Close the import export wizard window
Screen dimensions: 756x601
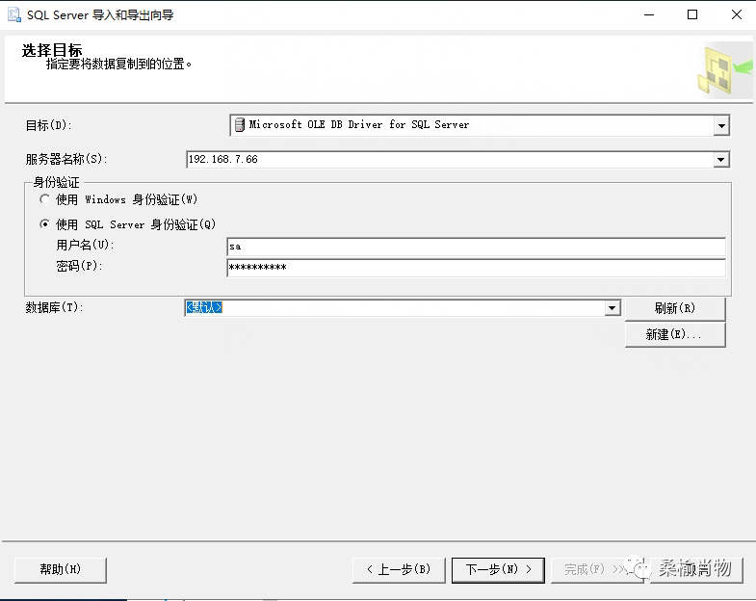(736, 15)
